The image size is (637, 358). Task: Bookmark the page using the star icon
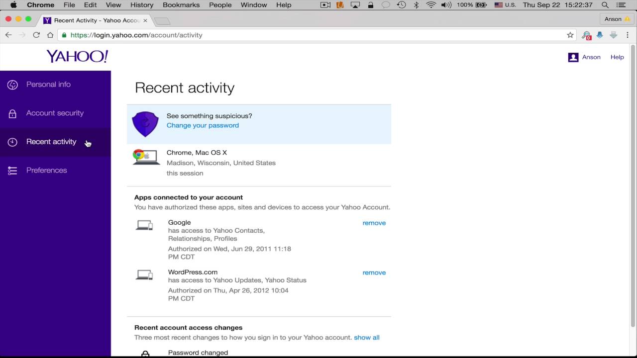coord(571,35)
